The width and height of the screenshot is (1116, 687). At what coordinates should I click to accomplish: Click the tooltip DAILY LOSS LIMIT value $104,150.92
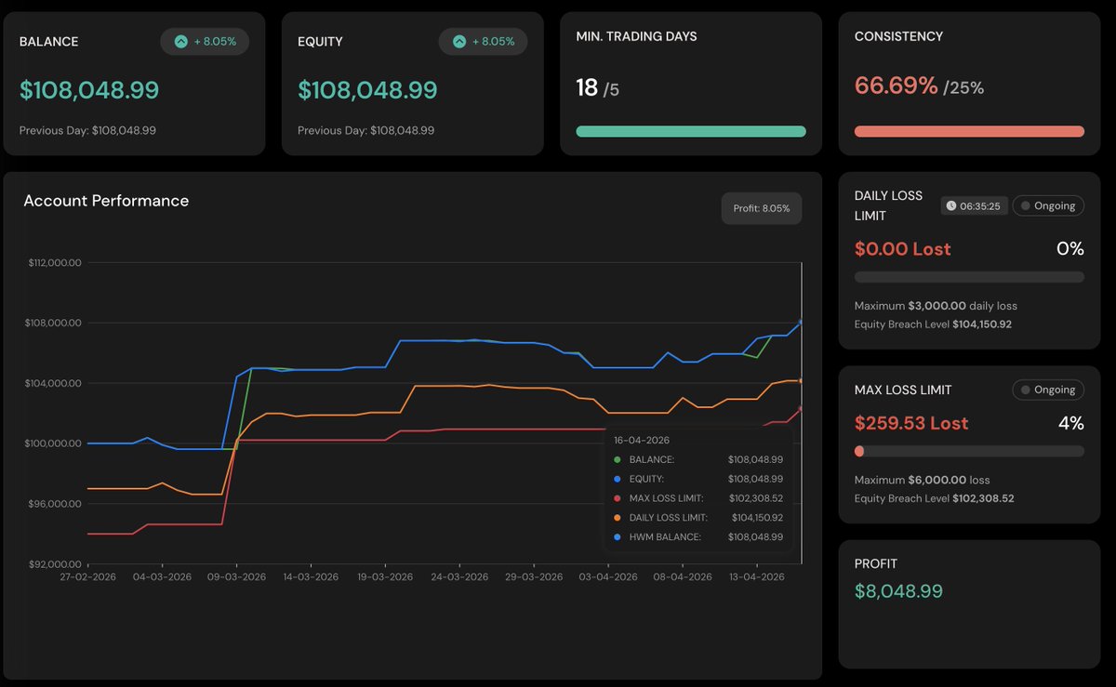click(x=757, y=518)
